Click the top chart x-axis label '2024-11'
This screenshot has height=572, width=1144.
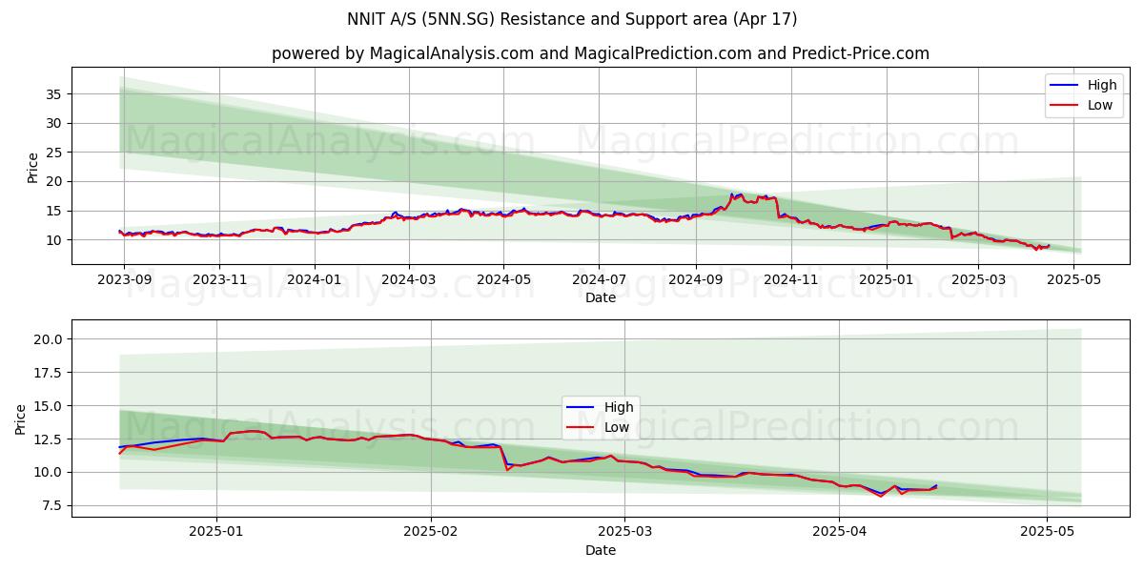pos(790,280)
